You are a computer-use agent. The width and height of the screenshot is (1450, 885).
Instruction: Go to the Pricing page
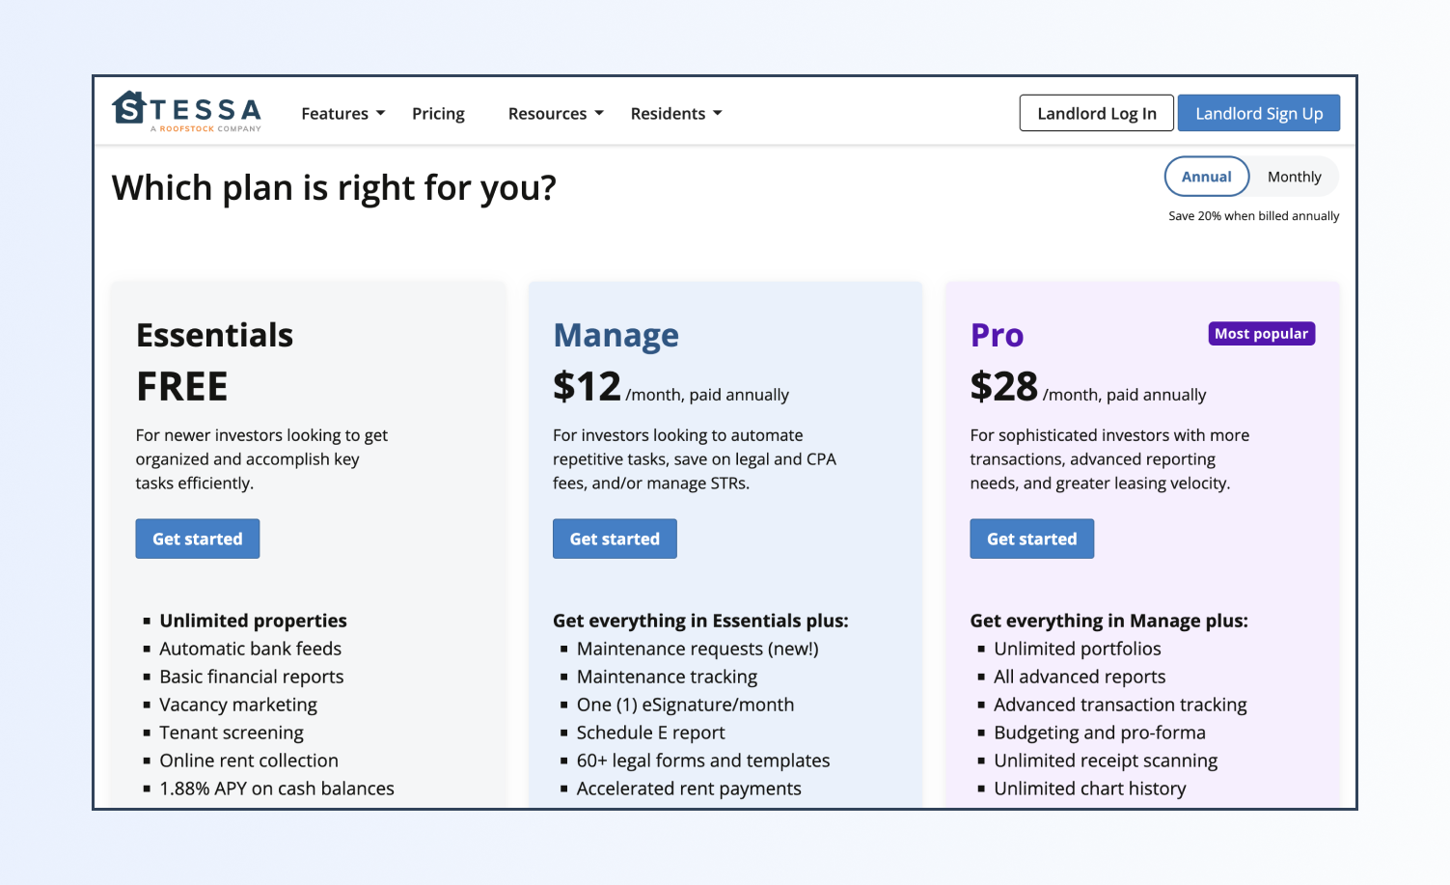(x=438, y=114)
